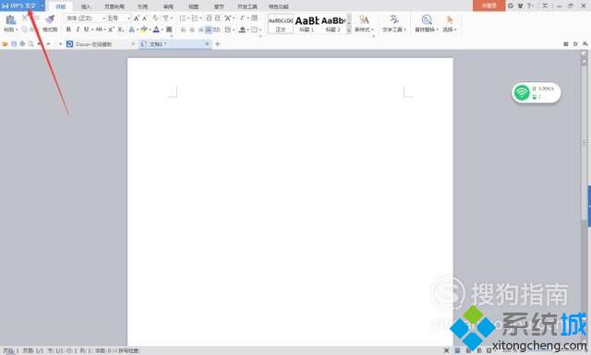Toggle Italic formatting
Image resolution: width=591 pixels, height=355 pixels.
click(x=78, y=30)
